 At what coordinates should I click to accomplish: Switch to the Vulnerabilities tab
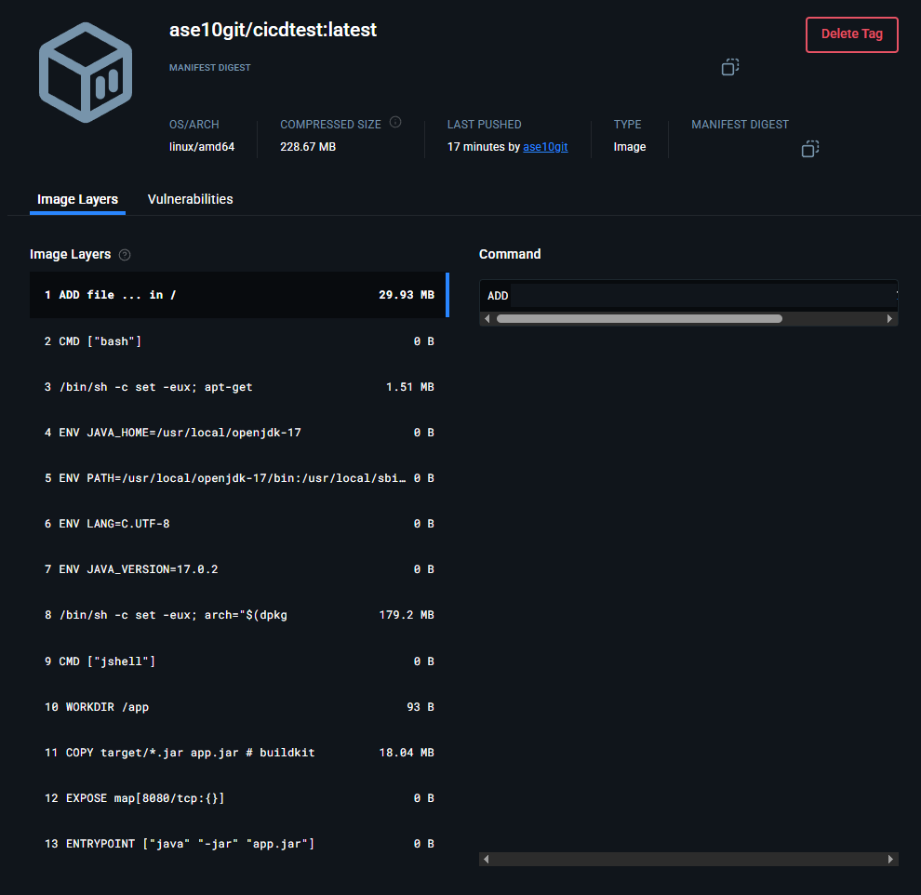[191, 199]
